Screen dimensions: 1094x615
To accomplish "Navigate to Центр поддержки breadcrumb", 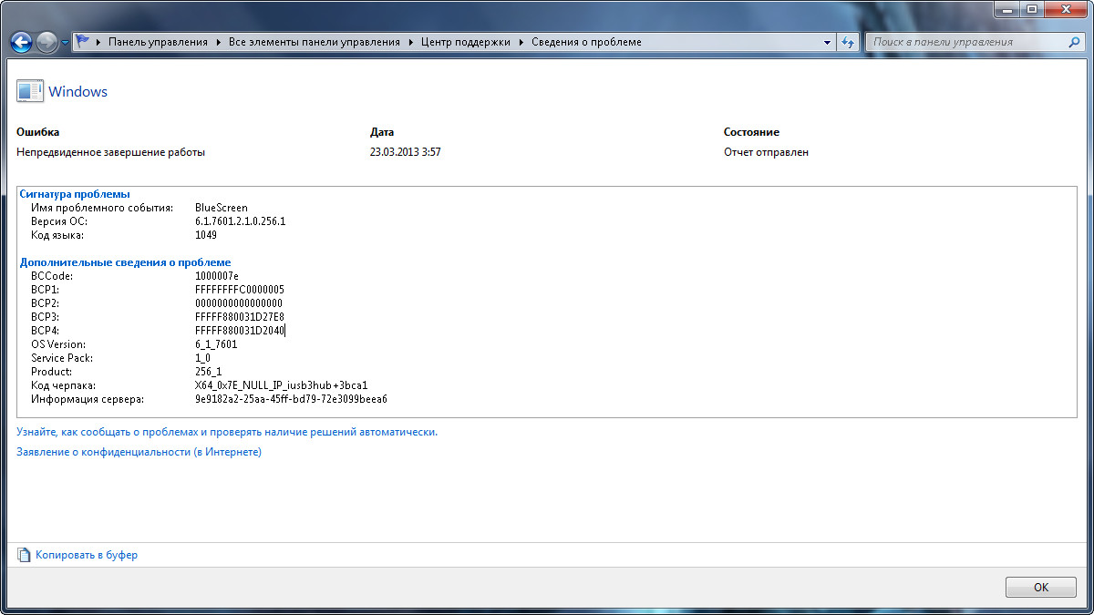I will [x=466, y=42].
